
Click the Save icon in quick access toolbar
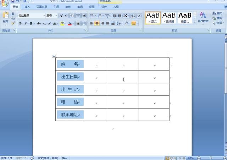click(x=13, y=1)
